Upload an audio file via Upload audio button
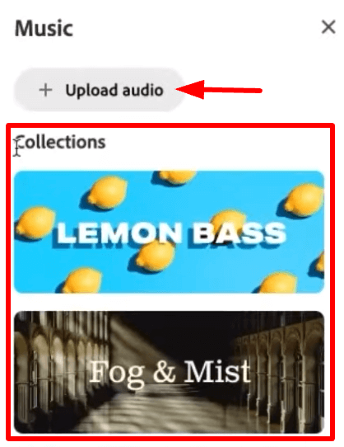 [99, 90]
